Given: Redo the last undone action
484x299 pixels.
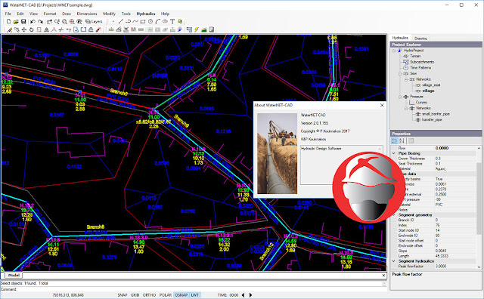Looking at the screenshot, I should (x=40, y=22).
